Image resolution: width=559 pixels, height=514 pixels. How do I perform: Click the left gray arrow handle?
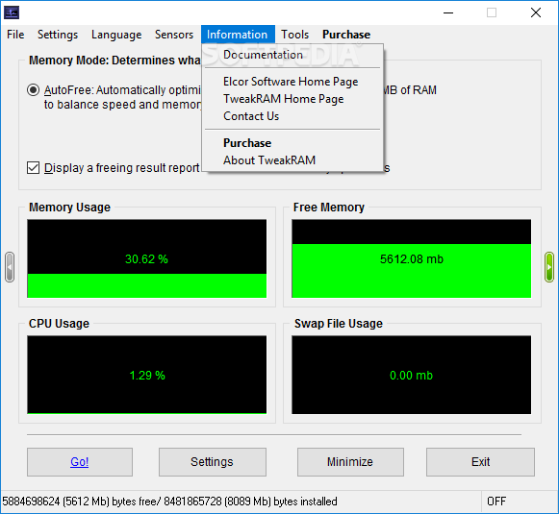click(10, 267)
